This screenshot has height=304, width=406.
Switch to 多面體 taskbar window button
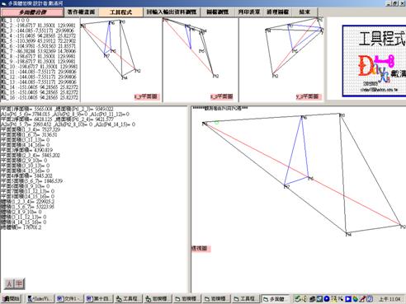click(276, 299)
